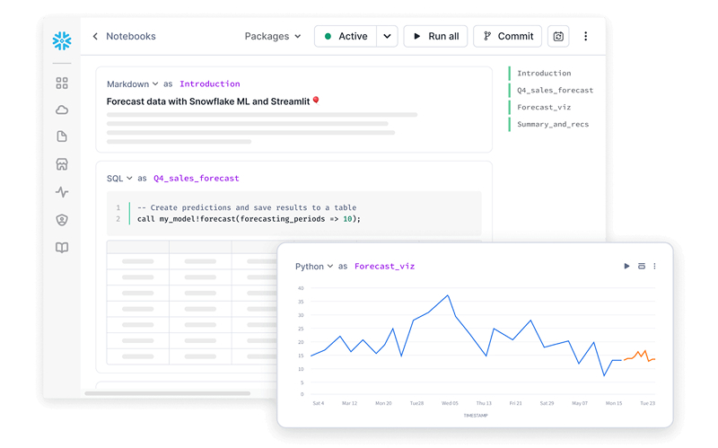Click the Snowflake logo icon
718x448 pixels.
point(62,40)
